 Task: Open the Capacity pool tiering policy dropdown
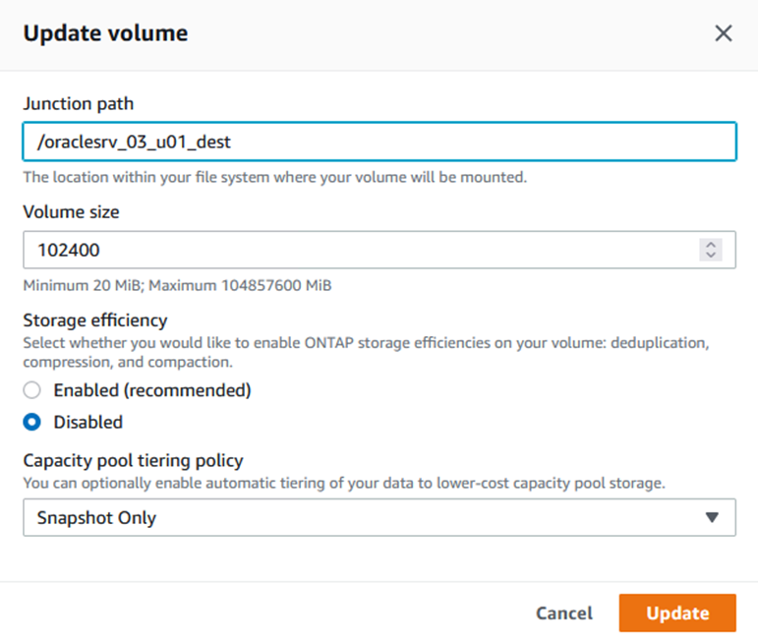pyautogui.click(x=379, y=517)
